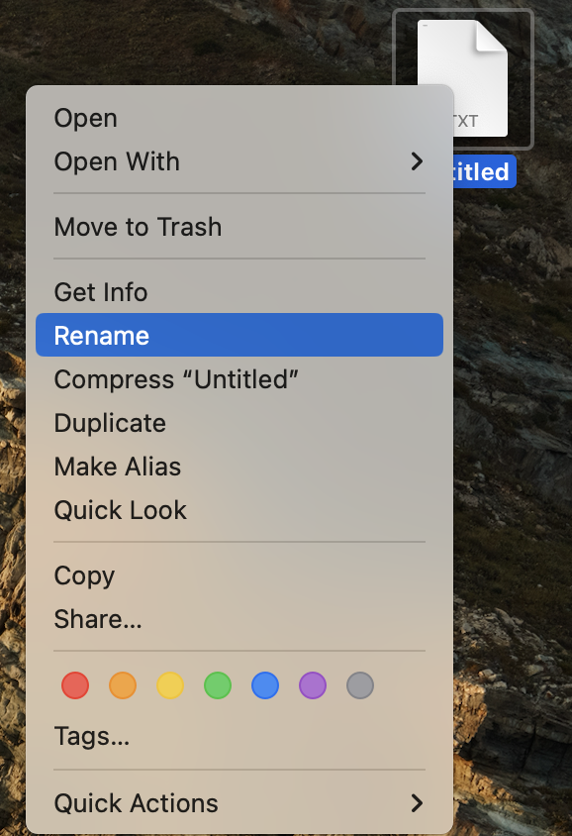572x836 pixels.
Task: Select Duplicate from the menu
Action: pos(239,423)
